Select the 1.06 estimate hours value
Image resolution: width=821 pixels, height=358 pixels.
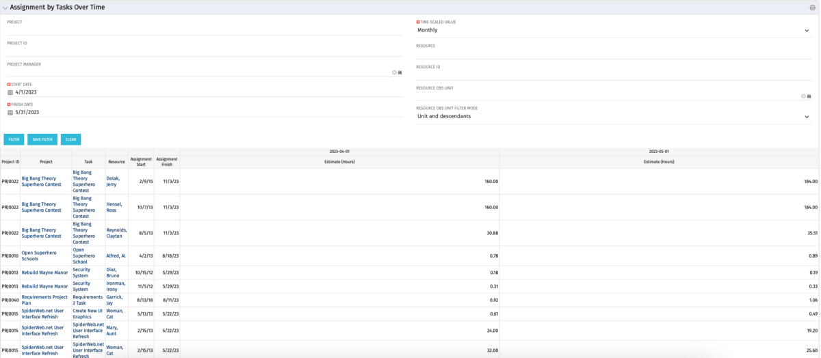[812, 300]
